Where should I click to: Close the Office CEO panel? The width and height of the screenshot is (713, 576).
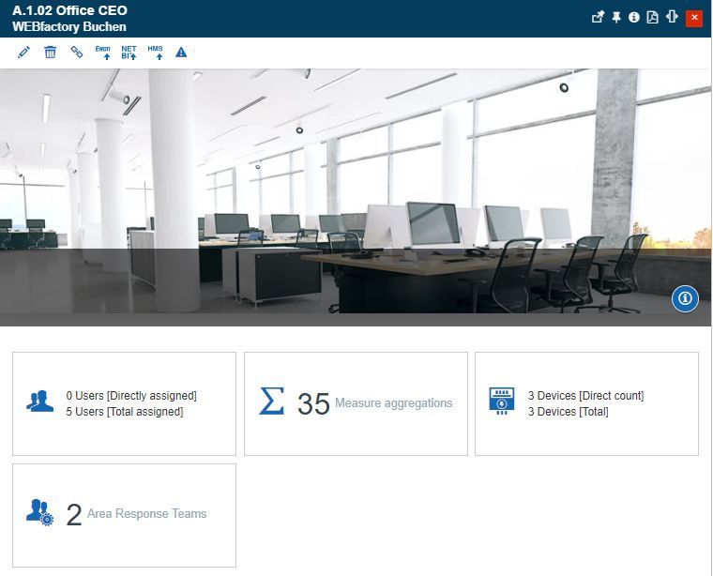(694, 18)
